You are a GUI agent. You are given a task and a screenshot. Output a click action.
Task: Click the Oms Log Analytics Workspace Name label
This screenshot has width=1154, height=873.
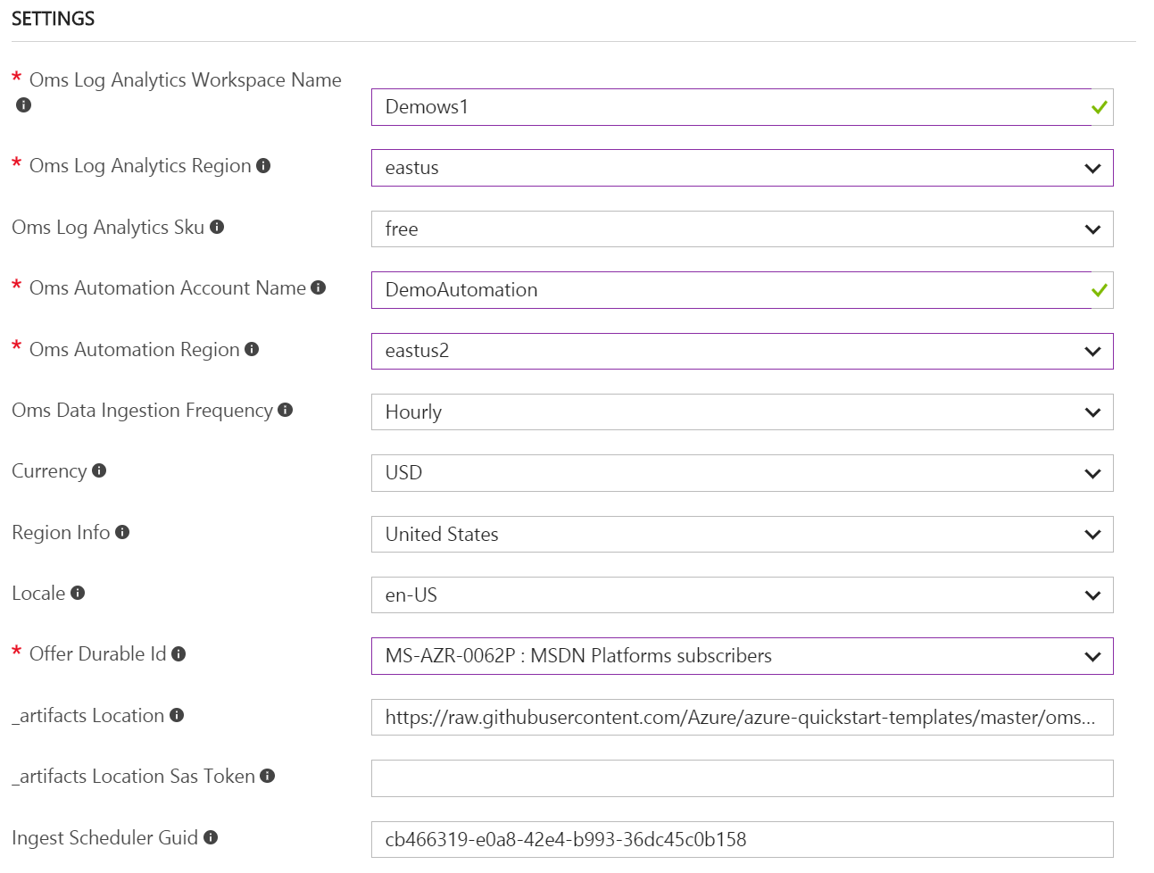[186, 80]
